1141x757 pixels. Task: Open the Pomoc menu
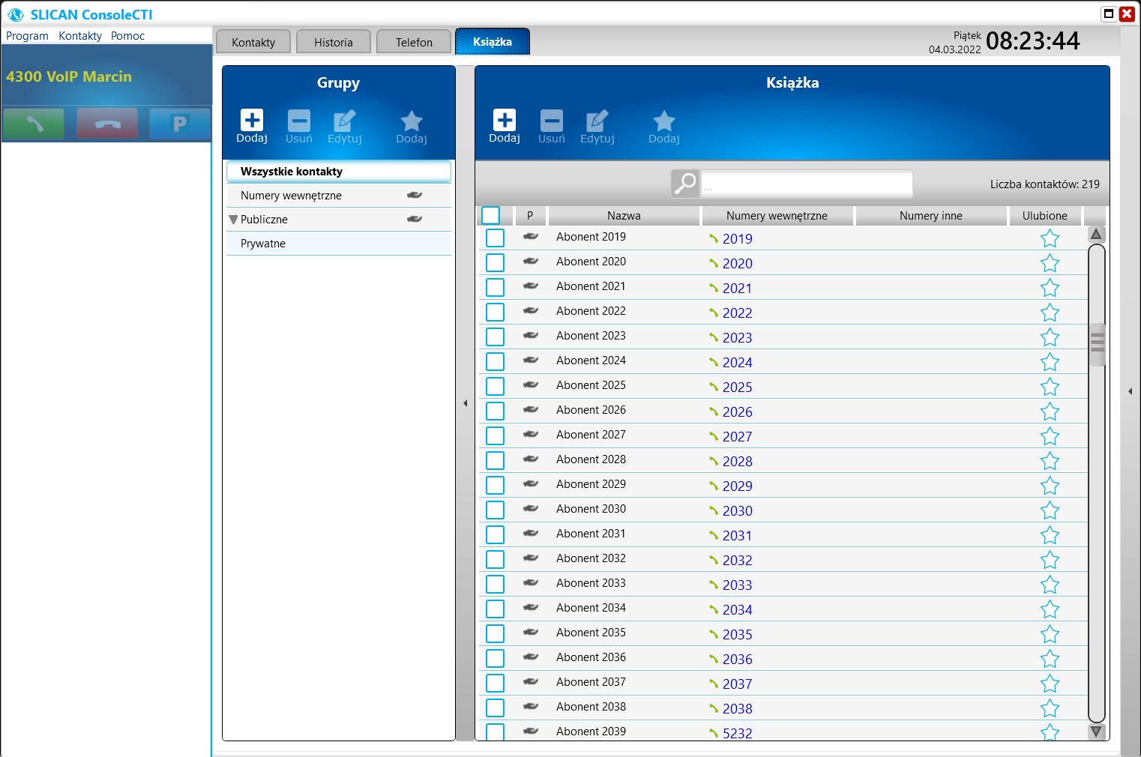127,36
